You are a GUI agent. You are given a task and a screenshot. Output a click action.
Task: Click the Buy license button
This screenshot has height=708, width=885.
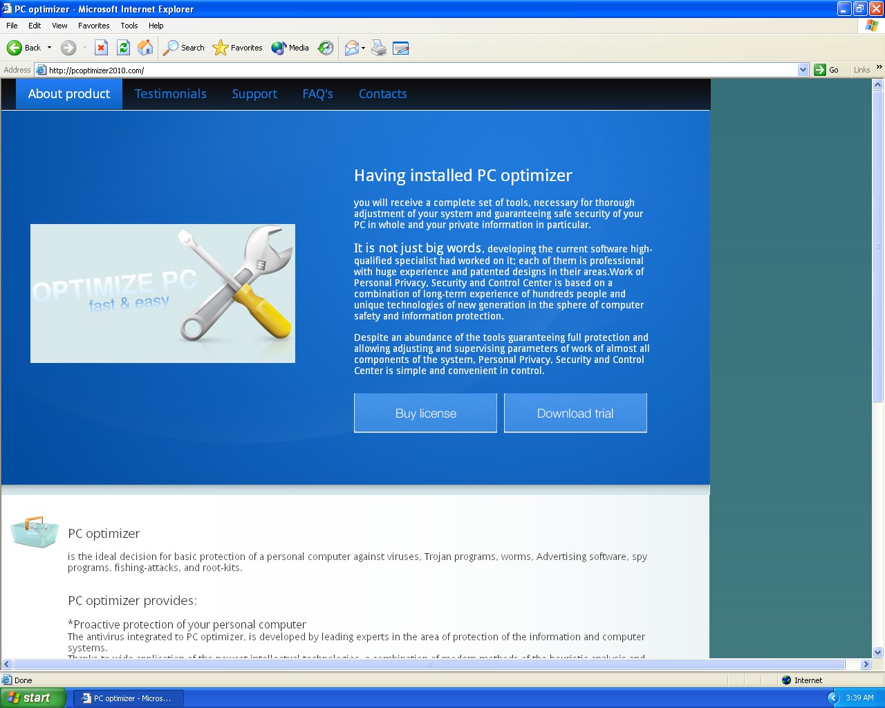click(x=425, y=413)
